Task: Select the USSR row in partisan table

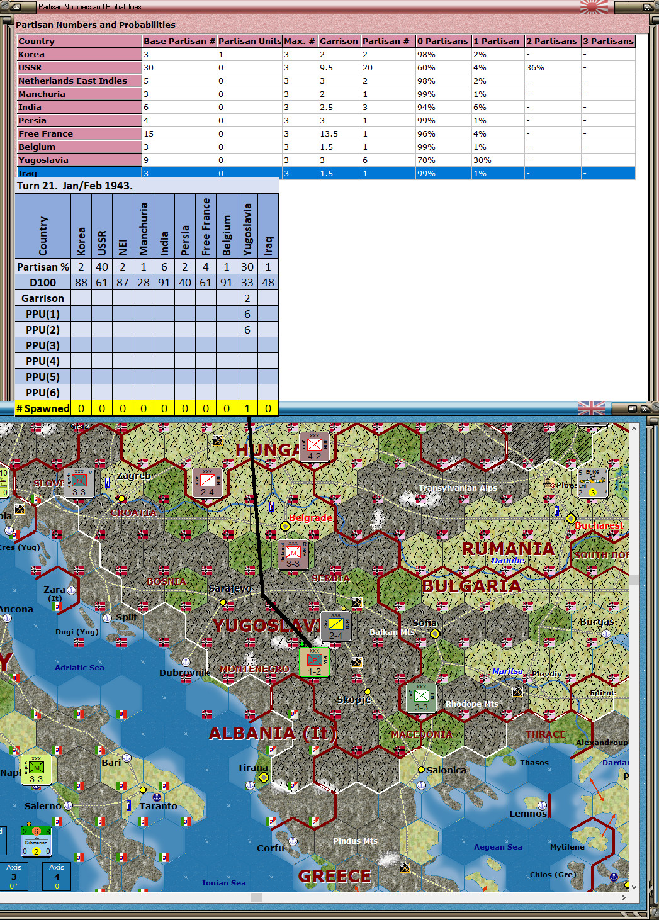Action: point(79,67)
